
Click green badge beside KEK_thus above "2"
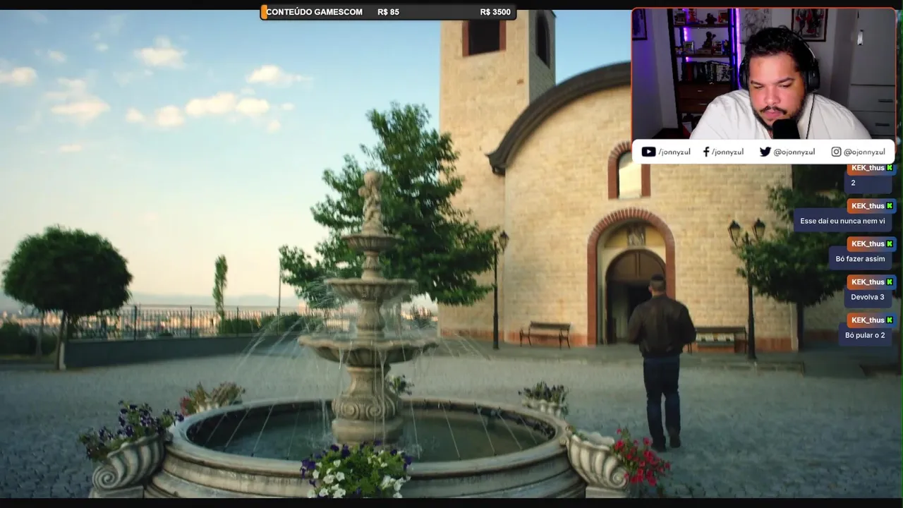point(890,168)
